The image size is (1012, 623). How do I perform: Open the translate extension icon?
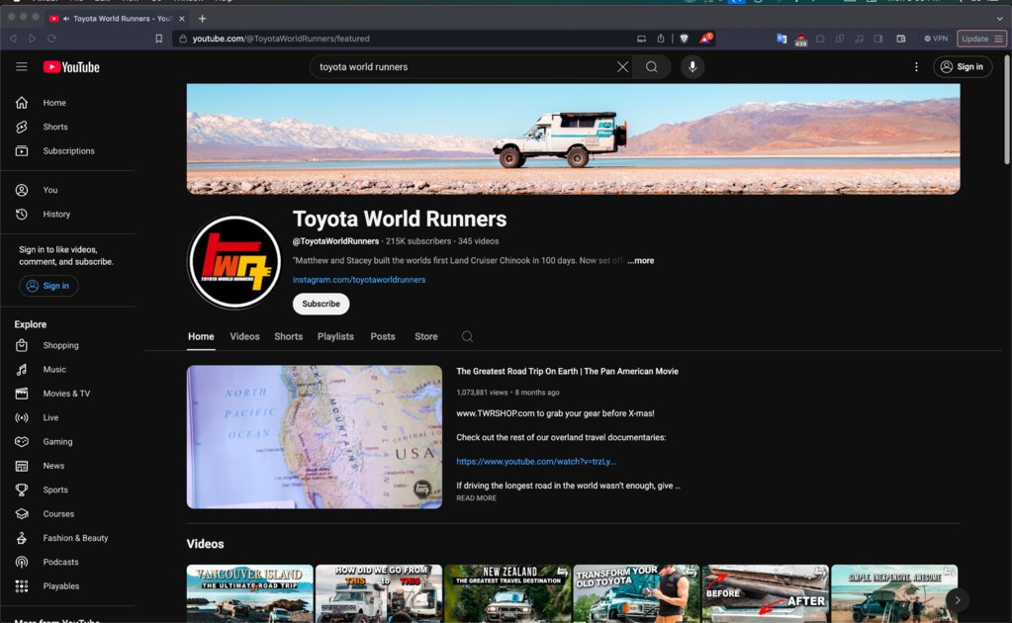tap(782, 39)
